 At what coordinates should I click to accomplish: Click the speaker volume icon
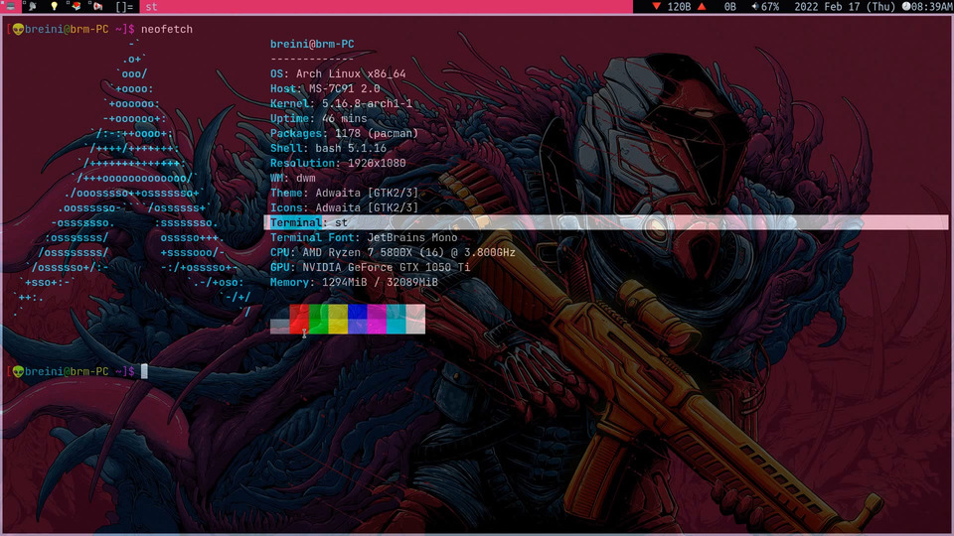click(754, 7)
